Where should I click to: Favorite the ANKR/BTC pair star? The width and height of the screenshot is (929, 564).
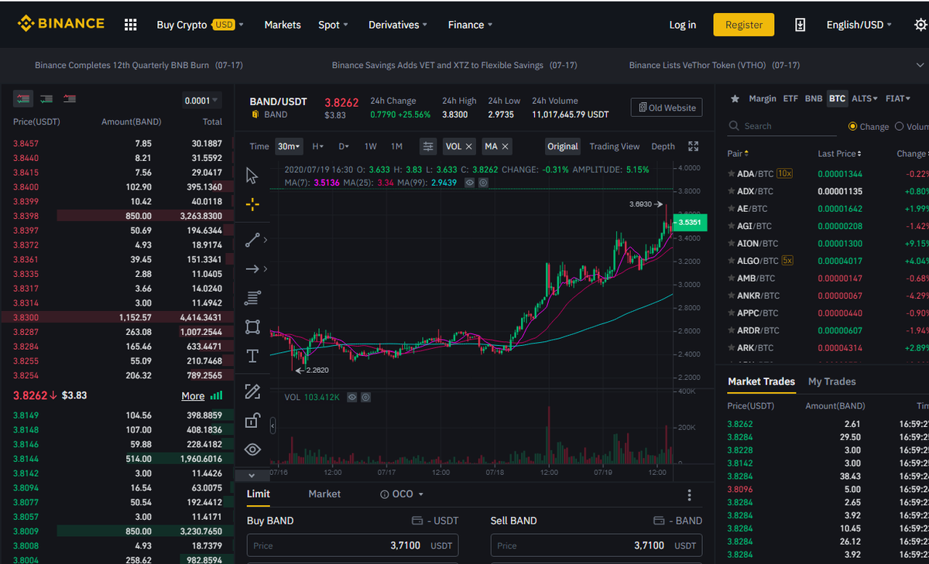click(731, 296)
